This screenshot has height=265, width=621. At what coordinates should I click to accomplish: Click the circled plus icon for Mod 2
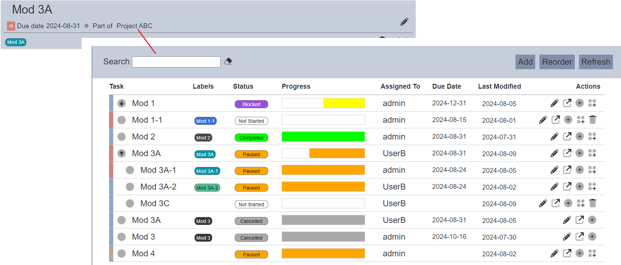click(x=580, y=136)
